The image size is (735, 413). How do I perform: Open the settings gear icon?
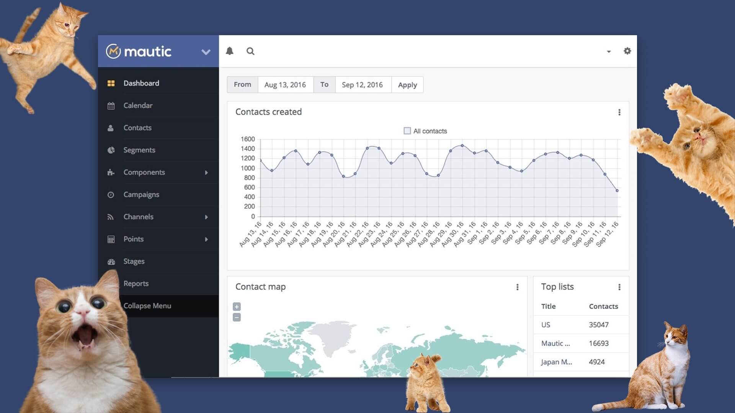[x=627, y=51]
